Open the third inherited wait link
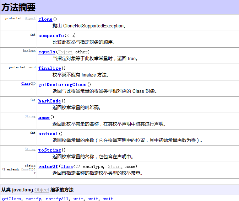 click(x=108, y=199)
